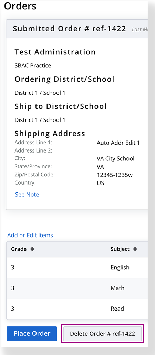Screen dimensions: 155x355
Task: Sort the table by Grade arrows icon
Action: 32,249
